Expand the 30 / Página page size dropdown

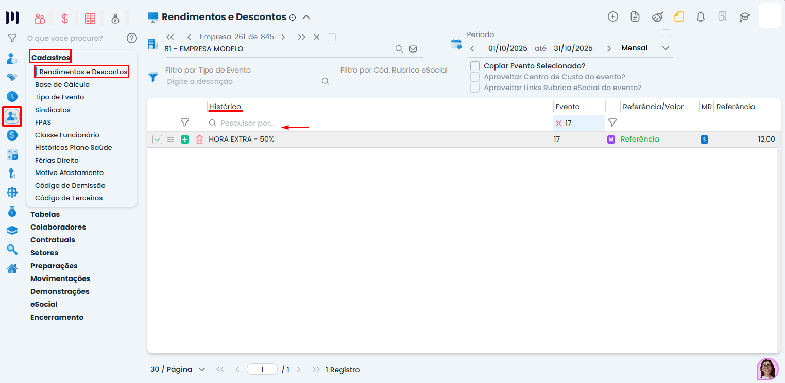tap(178, 369)
